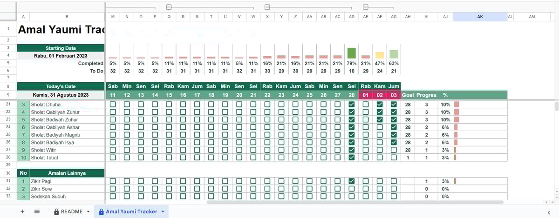Viewport: 559px width, 218px height.
Task: Check Sedekah Subuh box for day 15
Action: (169, 196)
